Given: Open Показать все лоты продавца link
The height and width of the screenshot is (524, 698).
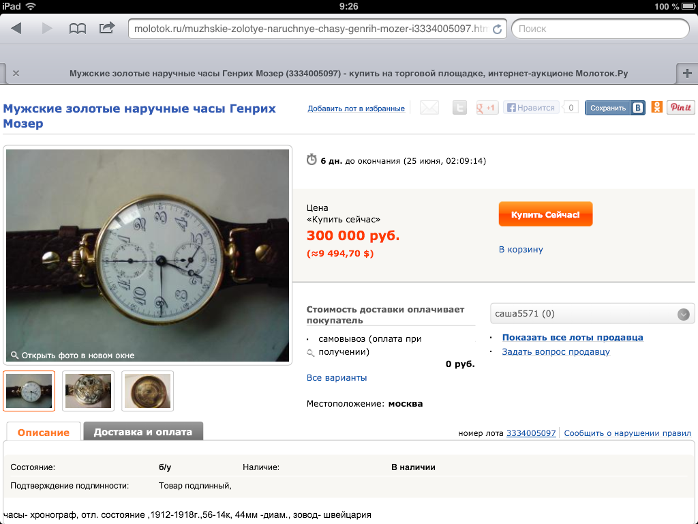Looking at the screenshot, I should (573, 337).
